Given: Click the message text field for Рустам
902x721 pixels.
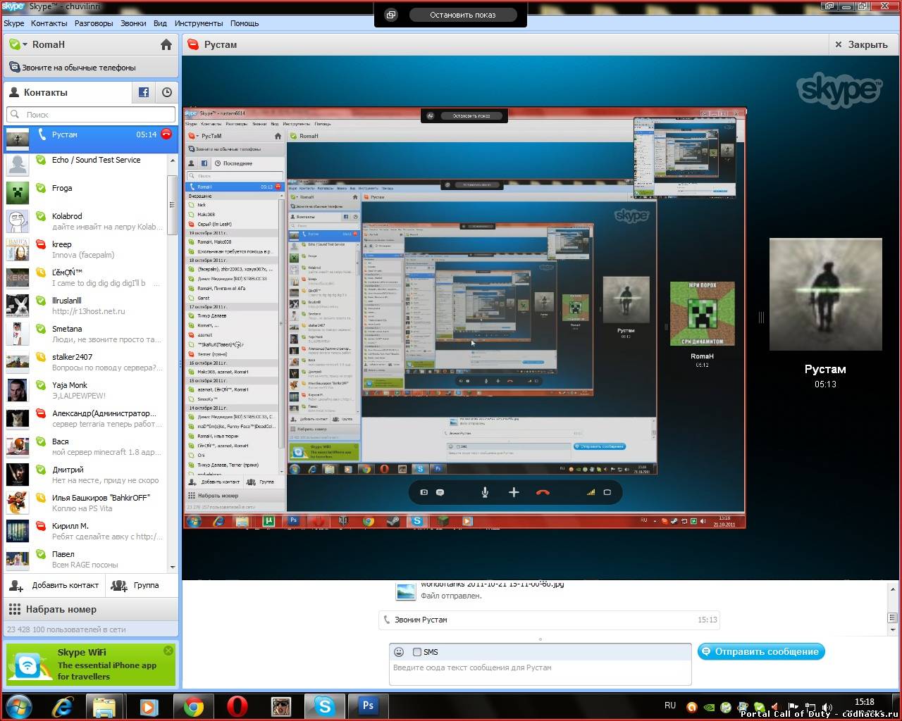Looking at the screenshot, I should pos(540,672).
